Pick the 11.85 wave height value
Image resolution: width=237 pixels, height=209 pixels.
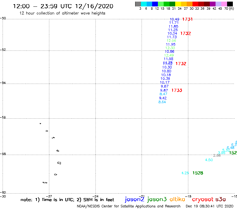(x=173, y=26)
